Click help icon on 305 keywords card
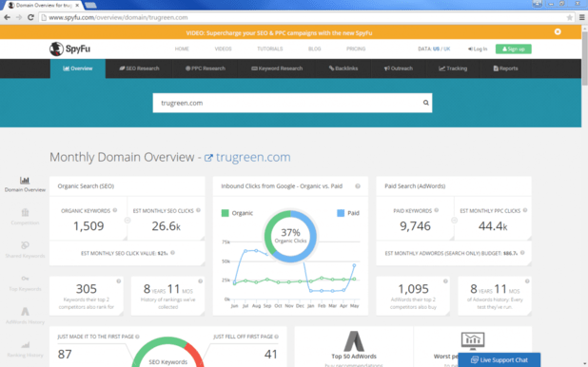Image resolution: width=588 pixels, height=367 pixels. [119, 281]
